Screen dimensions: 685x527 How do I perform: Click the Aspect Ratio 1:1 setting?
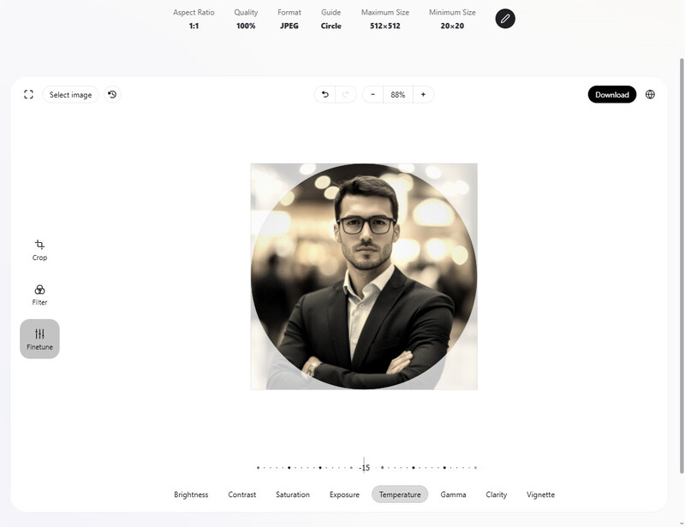tap(194, 19)
